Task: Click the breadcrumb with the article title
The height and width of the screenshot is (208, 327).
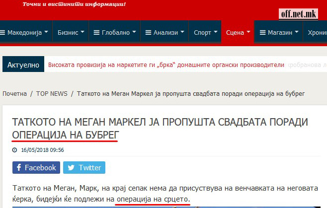Action: tap(191, 94)
